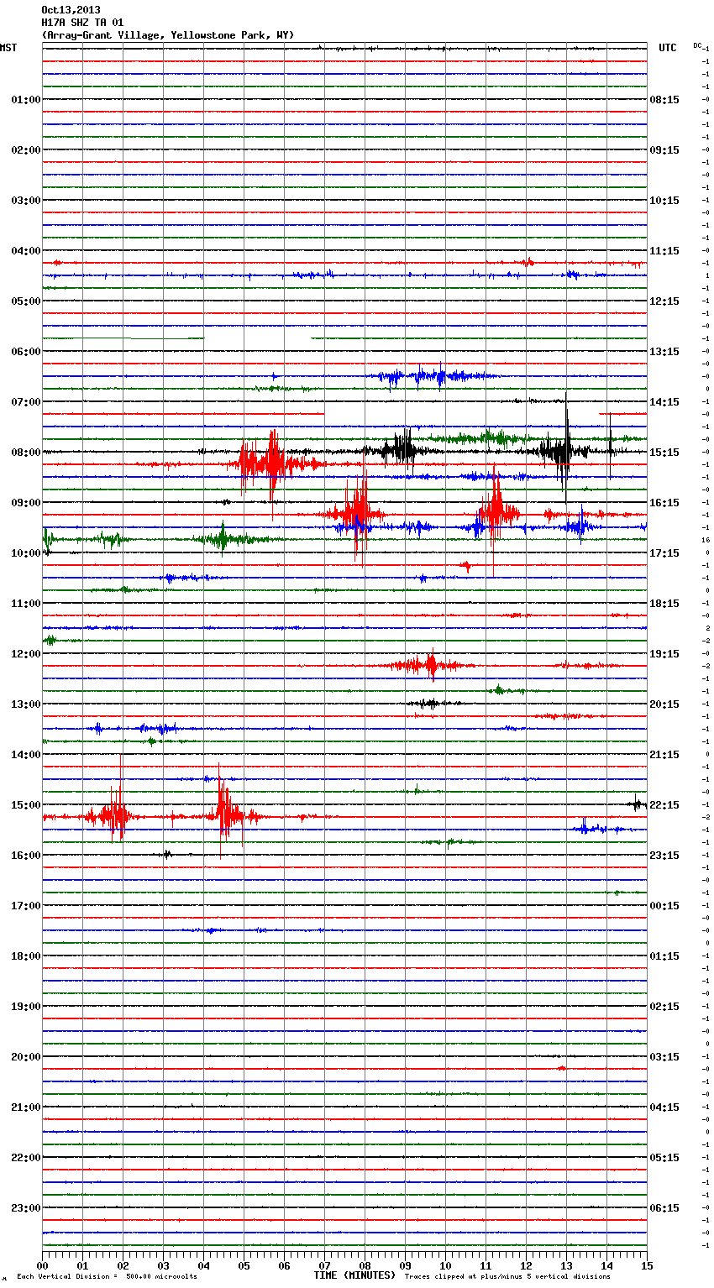Click the Traces clipped at plus/minus 5 divisions note

(x=507, y=1277)
